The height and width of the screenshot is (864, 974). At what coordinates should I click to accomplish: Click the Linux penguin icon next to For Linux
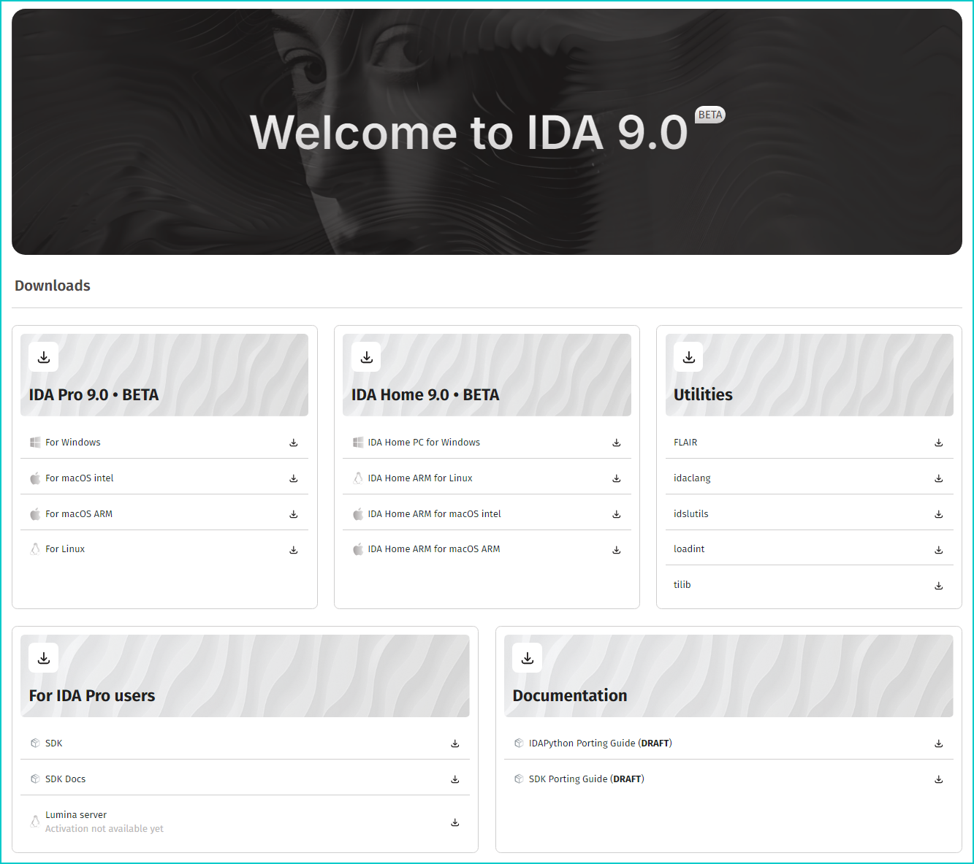pos(35,549)
